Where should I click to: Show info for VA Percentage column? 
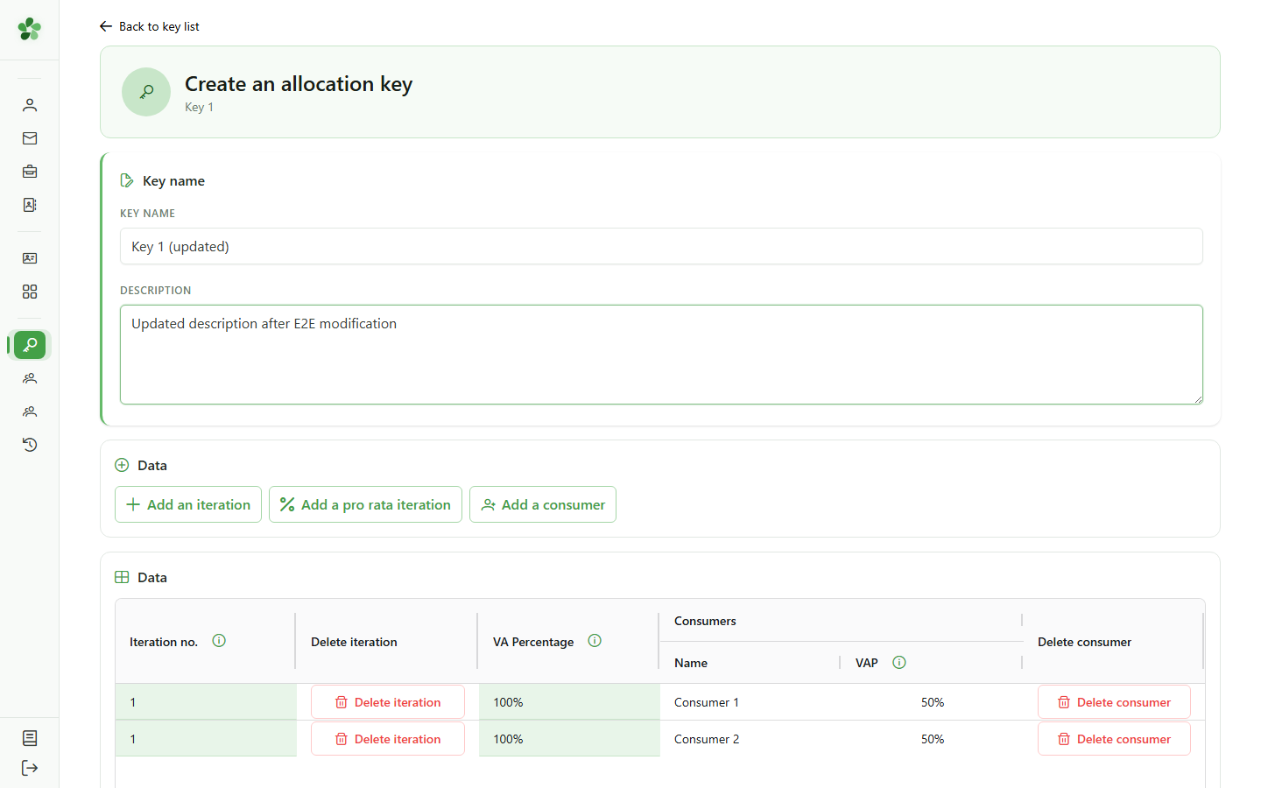click(595, 641)
